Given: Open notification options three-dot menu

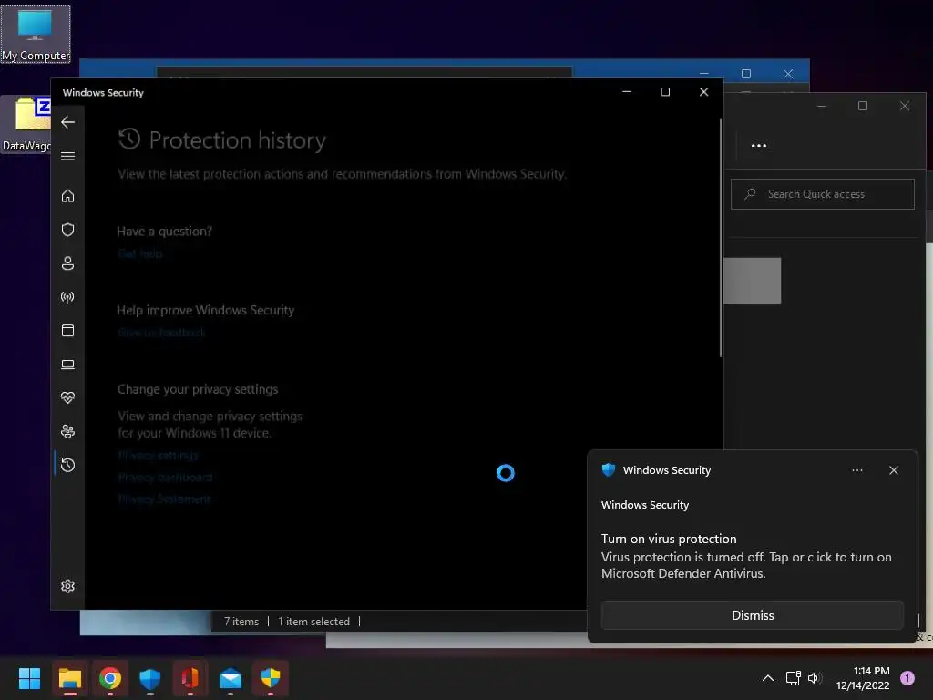Looking at the screenshot, I should 856,470.
